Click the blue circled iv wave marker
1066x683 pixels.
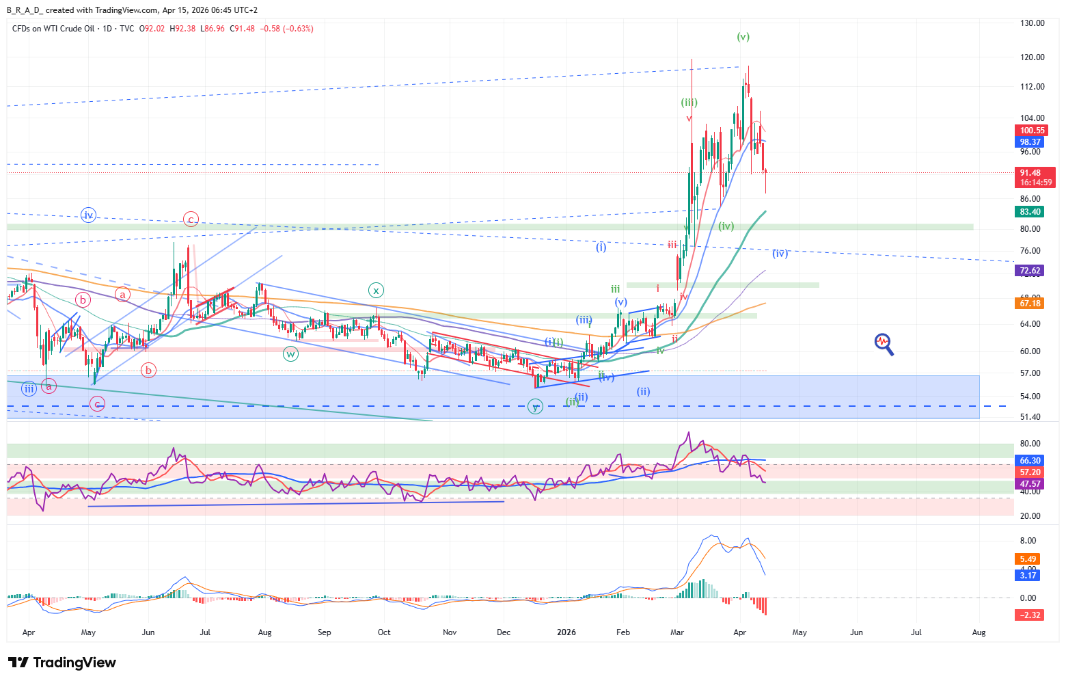[87, 215]
